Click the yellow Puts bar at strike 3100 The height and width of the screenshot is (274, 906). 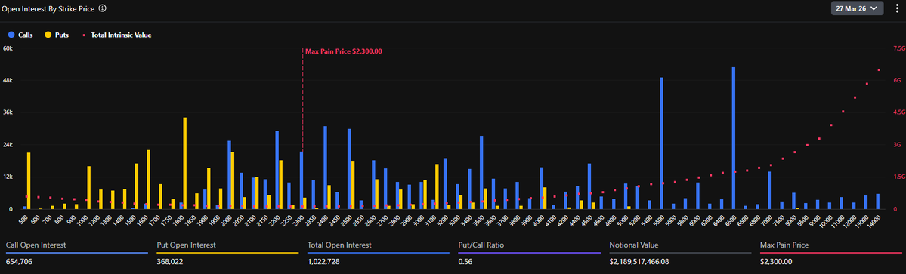point(437,186)
